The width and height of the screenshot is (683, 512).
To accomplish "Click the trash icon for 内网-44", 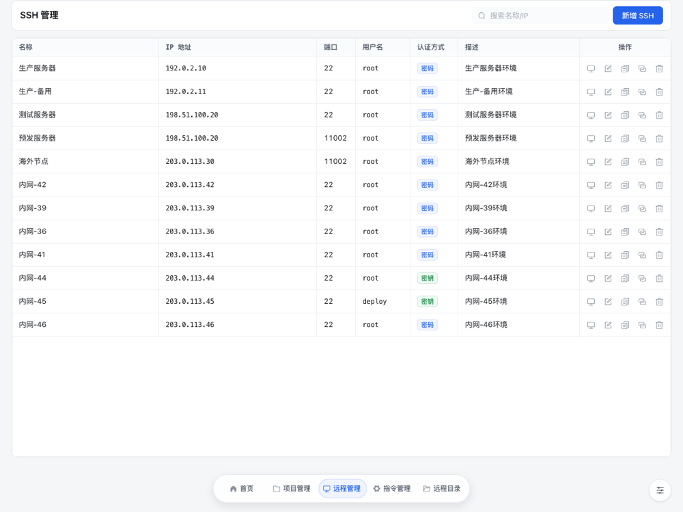I will point(660,279).
